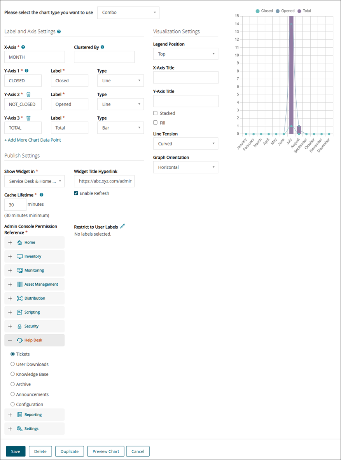Toggle Total series in chart legend
Screen dimensions: 341x460
point(304,11)
